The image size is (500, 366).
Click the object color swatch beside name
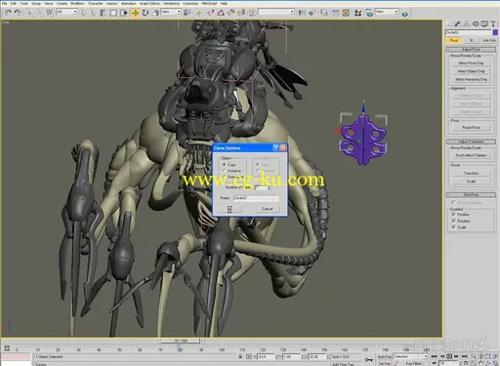pos(495,32)
